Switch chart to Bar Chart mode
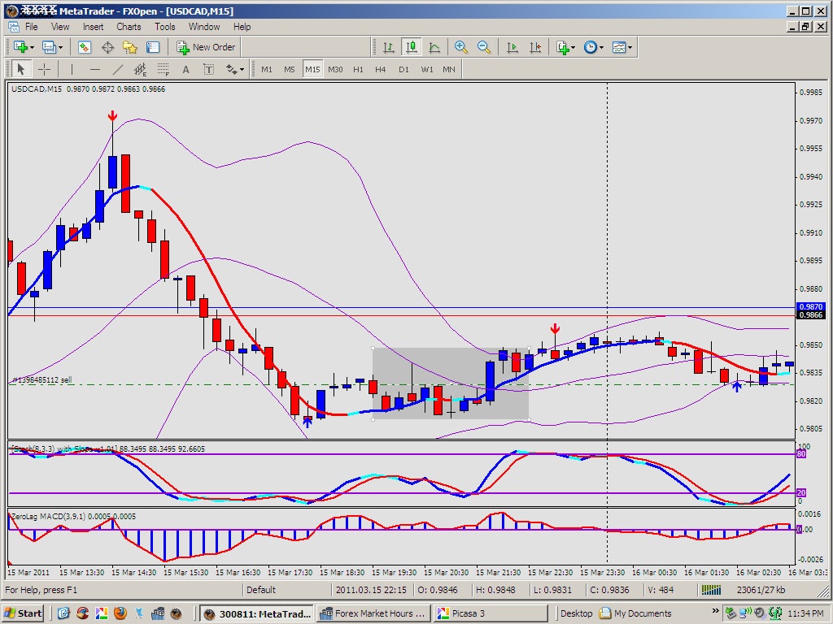This screenshot has width=833, height=624. coord(388,47)
